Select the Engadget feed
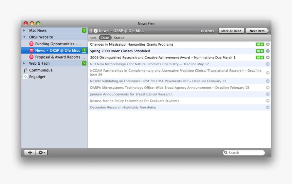Viewport: 292px width, 184px height. pos(54,77)
